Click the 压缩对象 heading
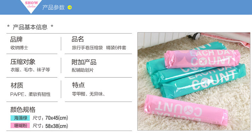 click(x=23, y=62)
